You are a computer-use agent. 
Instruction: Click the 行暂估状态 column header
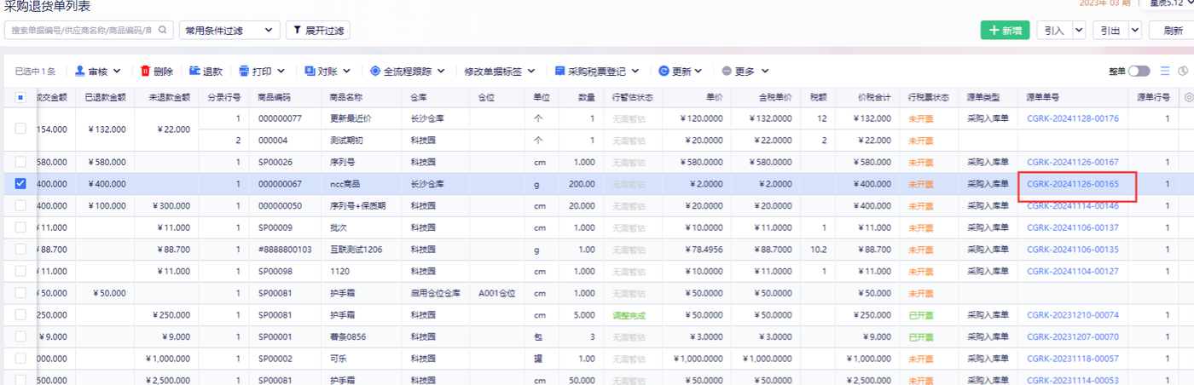(x=632, y=97)
